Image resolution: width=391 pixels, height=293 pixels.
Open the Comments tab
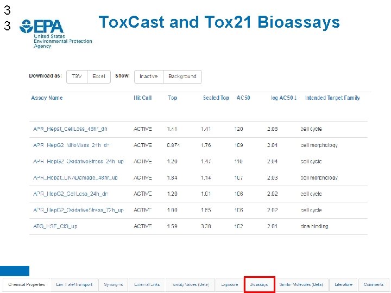pos(373,284)
